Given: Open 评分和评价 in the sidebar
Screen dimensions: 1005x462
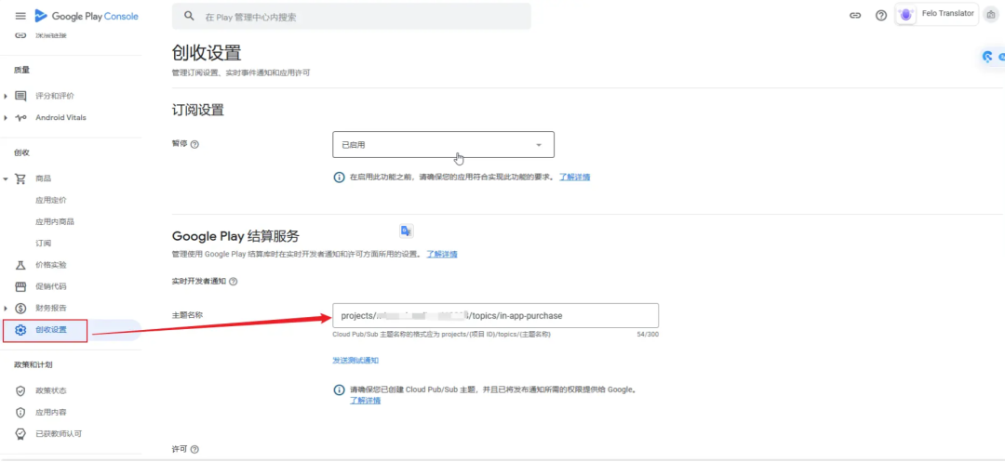Looking at the screenshot, I should point(55,96).
